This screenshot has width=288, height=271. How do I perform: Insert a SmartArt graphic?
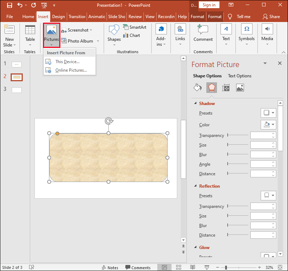(x=135, y=27)
